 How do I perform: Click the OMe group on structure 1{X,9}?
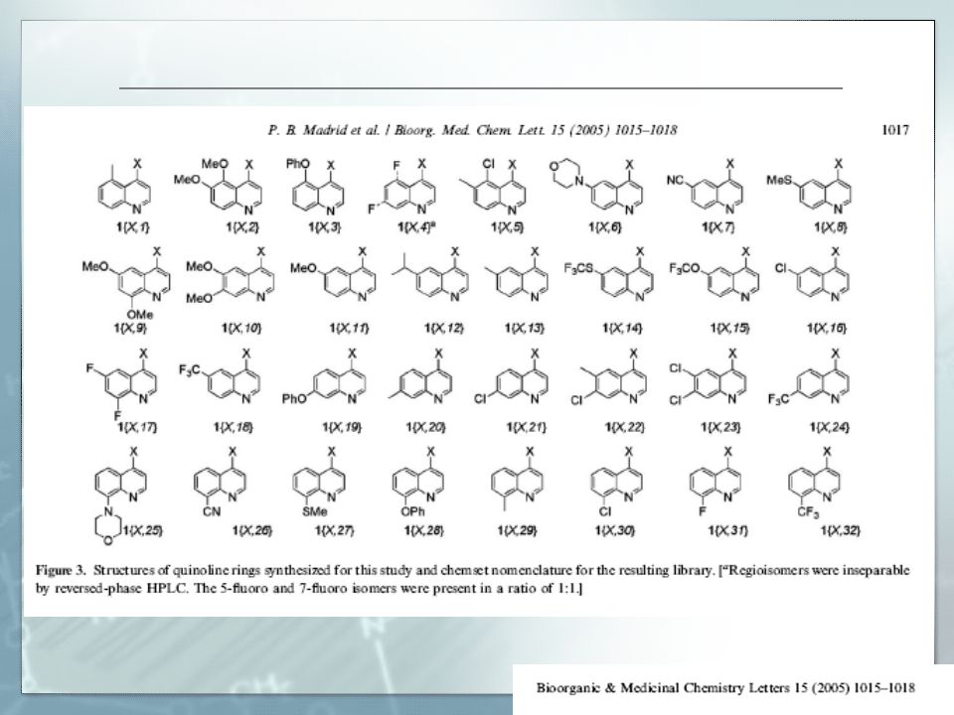[x=140, y=315]
